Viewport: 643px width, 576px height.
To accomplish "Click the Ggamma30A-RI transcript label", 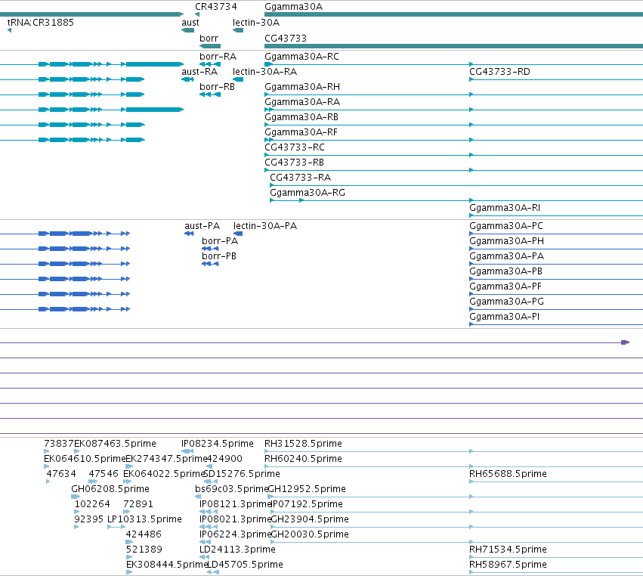I will 505,208.
